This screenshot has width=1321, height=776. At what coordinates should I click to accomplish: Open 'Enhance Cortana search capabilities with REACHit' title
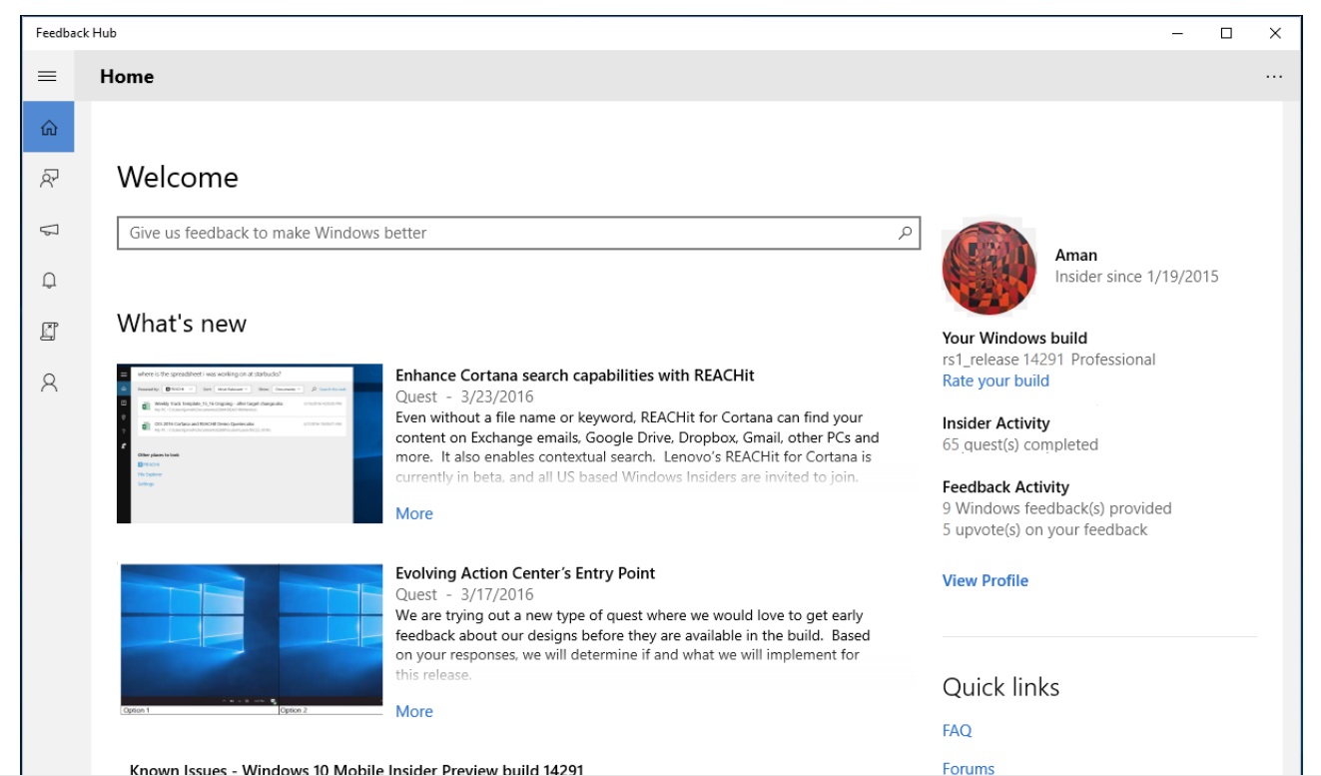coord(575,376)
